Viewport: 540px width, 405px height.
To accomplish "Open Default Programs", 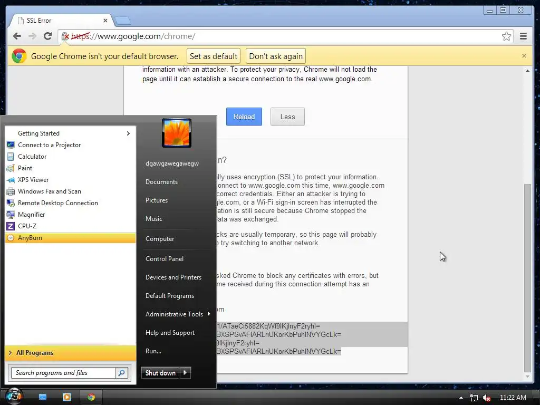I will click(x=169, y=296).
